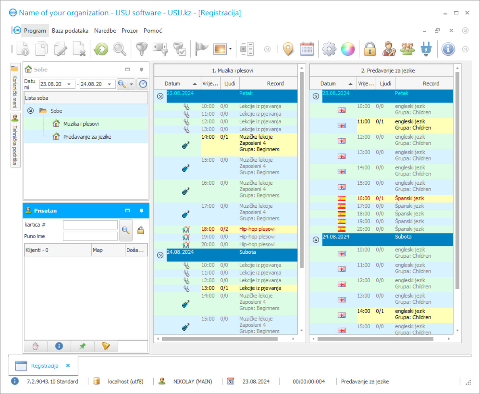Open the Tehnička podrška side tab

point(15,141)
